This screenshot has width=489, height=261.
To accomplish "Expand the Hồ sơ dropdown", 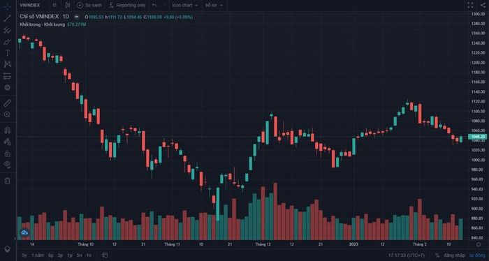I will tap(214, 6).
